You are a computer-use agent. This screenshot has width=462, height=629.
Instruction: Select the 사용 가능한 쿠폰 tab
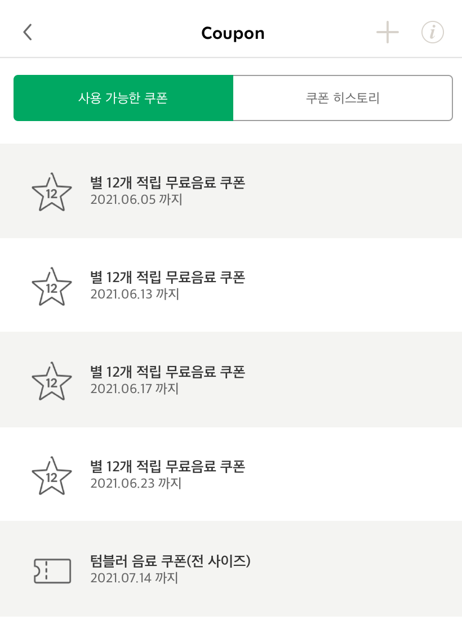(x=123, y=98)
